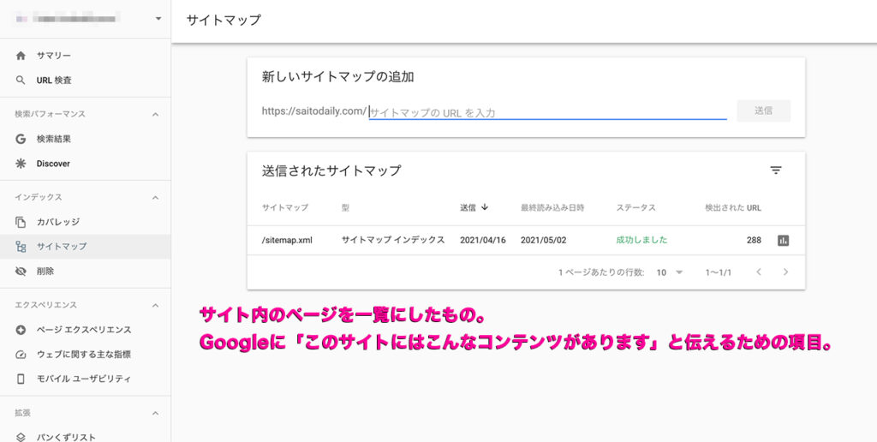The width and height of the screenshot is (877, 442).
Task: Open the property selector dropdown arrow
Action: [x=158, y=19]
